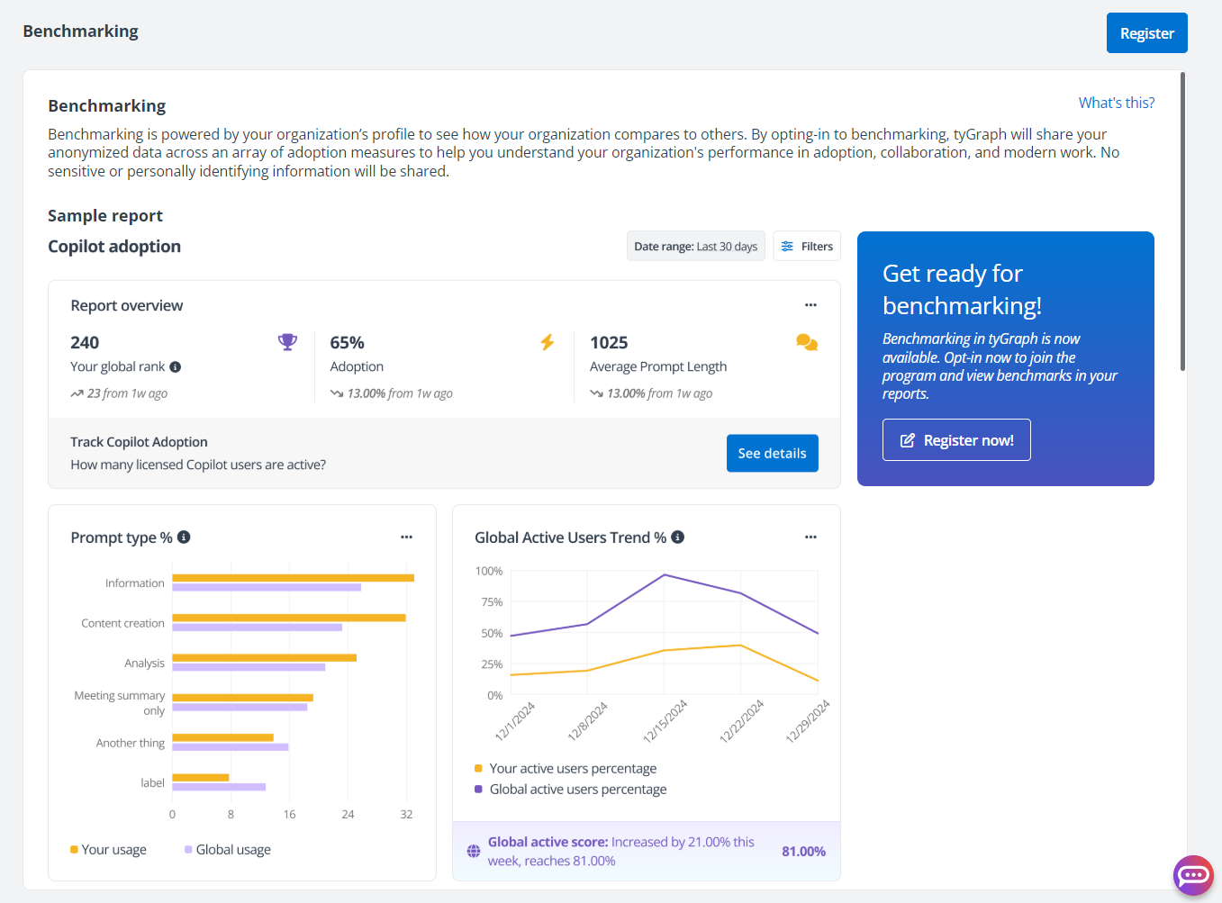Click the Register button in the header

click(x=1146, y=32)
